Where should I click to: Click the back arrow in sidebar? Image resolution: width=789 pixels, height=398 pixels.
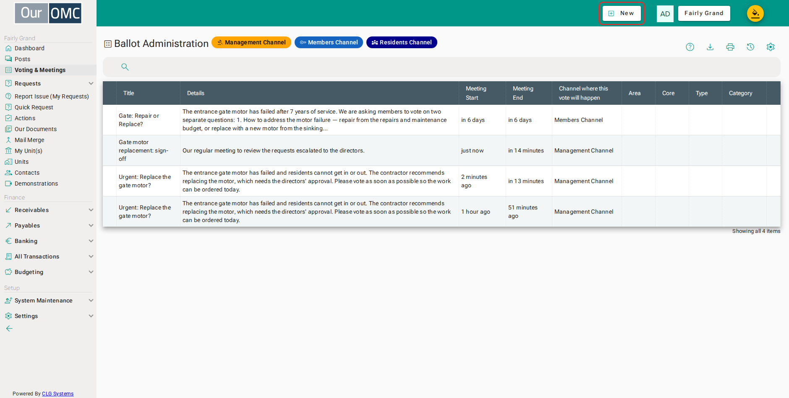click(x=9, y=328)
